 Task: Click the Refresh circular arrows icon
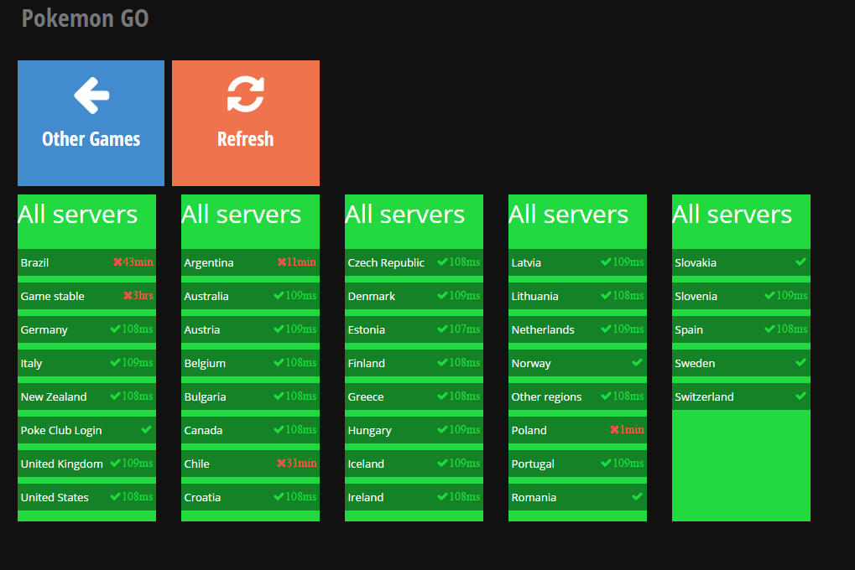[x=245, y=94]
